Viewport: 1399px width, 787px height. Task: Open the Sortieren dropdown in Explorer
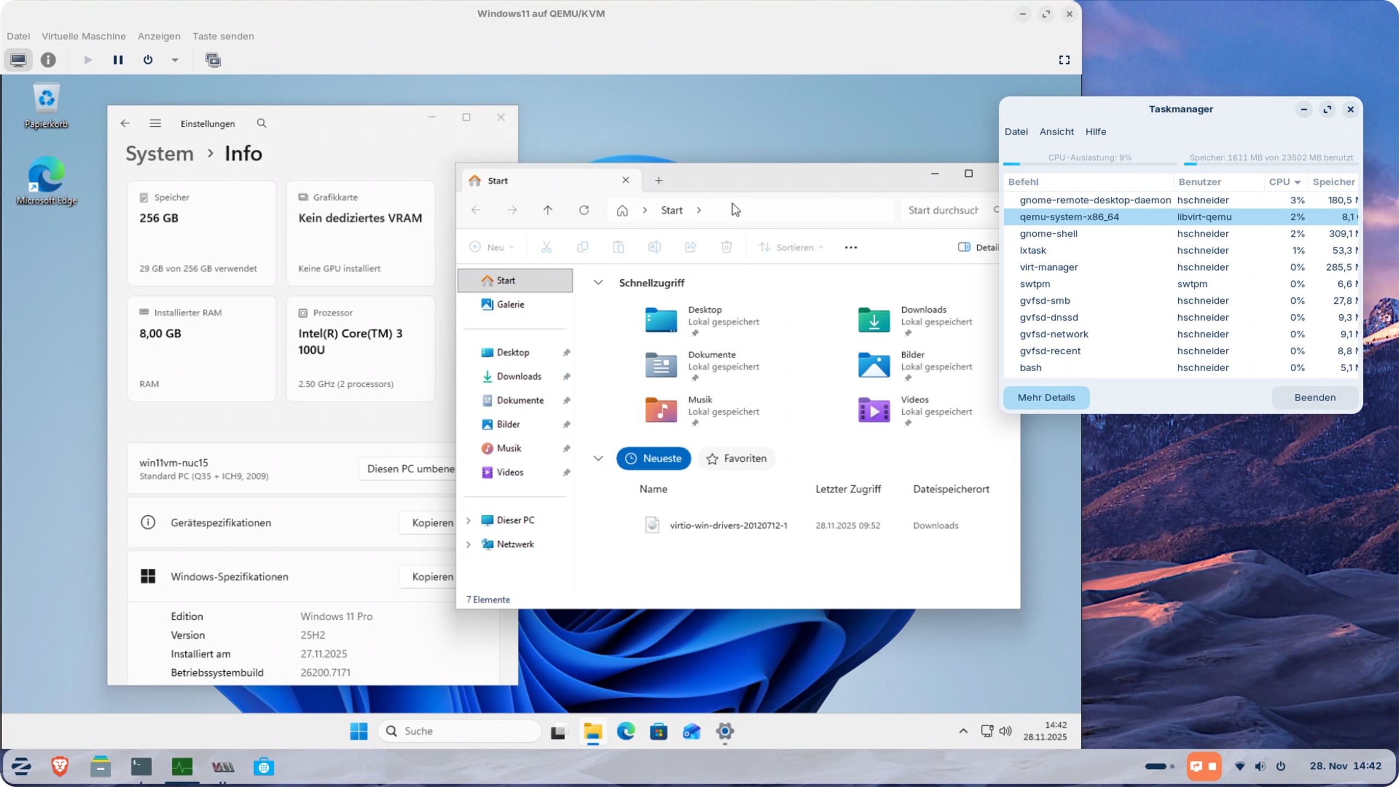(x=792, y=247)
